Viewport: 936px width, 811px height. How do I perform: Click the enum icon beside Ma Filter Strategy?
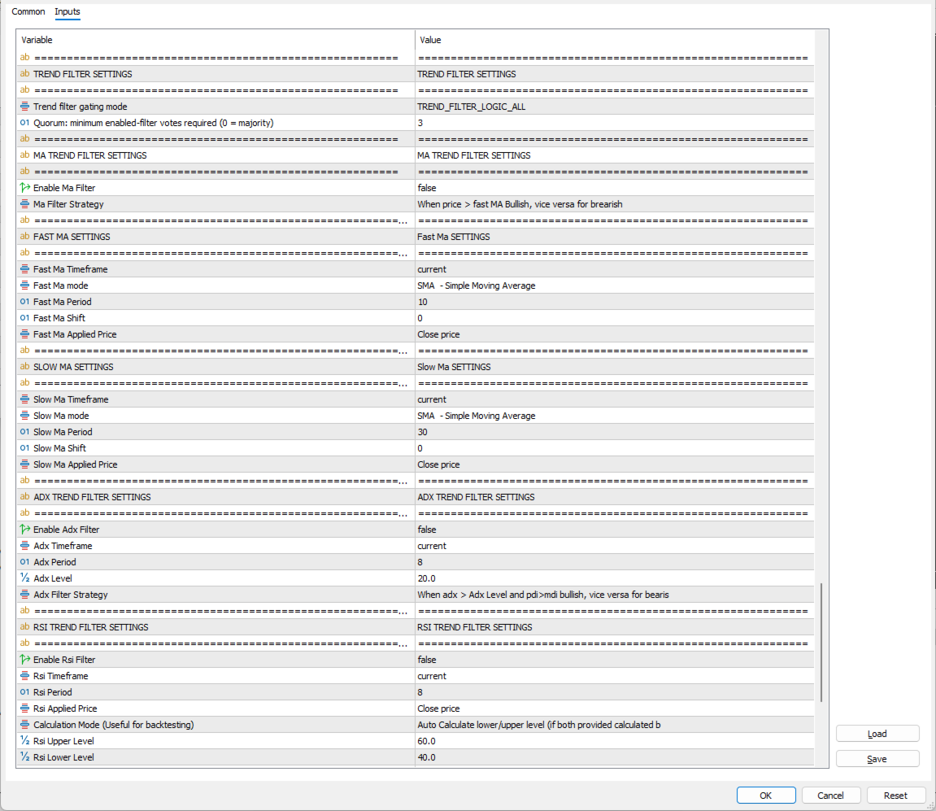[x=24, y=203]
